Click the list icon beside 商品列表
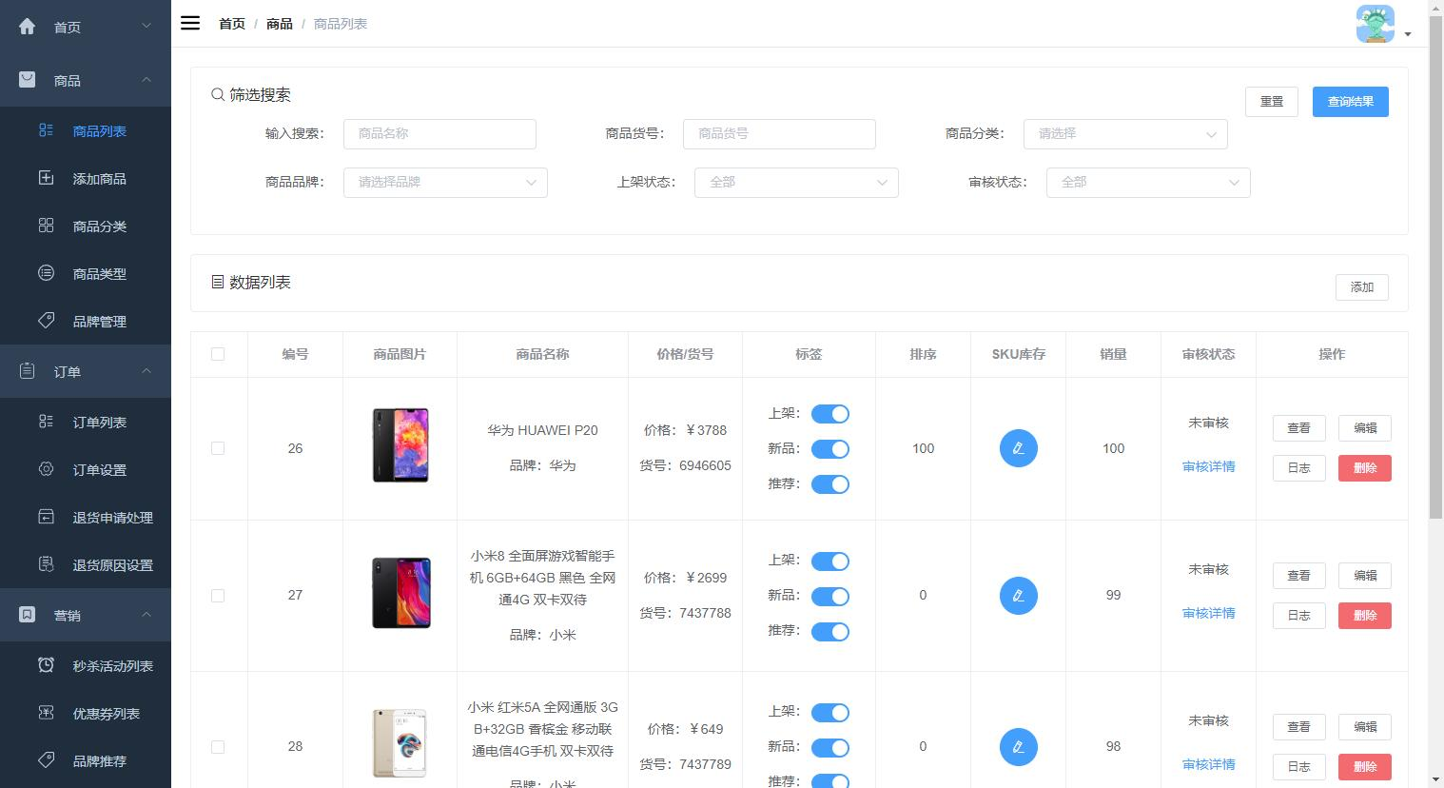1444x788 pixels. pyautogui.click(x=46, y=130)
